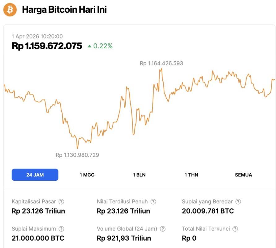Click the 20.009.781 BTC circulating supply value

point(208,211)
